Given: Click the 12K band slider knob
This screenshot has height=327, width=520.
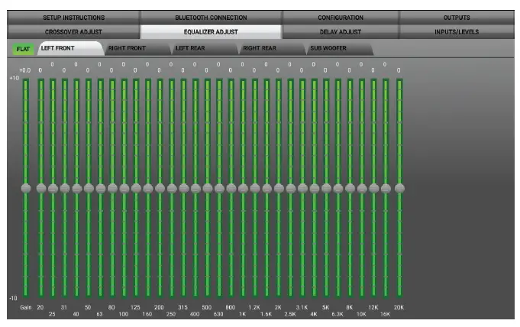Looking at the screenshot, I should tap(373, 188).
